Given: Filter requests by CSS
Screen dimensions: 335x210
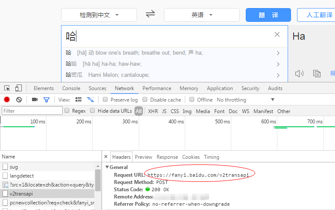Looking at the screenshot, I should pyautogui.click(x=175, y=111).
